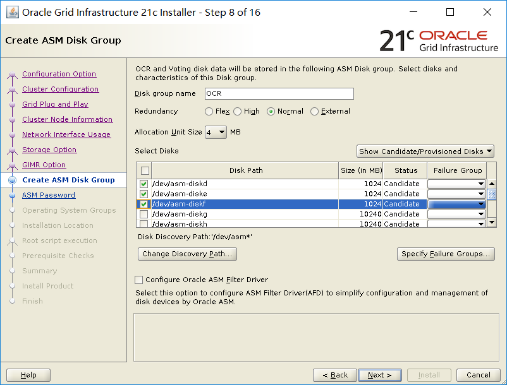Click the Failure Group column header

pyautogui.click(x=457, y=170)
